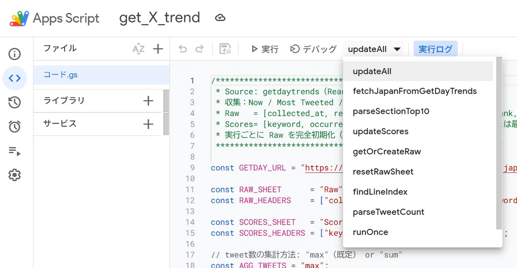
Task: Toggle the 実行ログ execution log button
Action: click(436, 49)
